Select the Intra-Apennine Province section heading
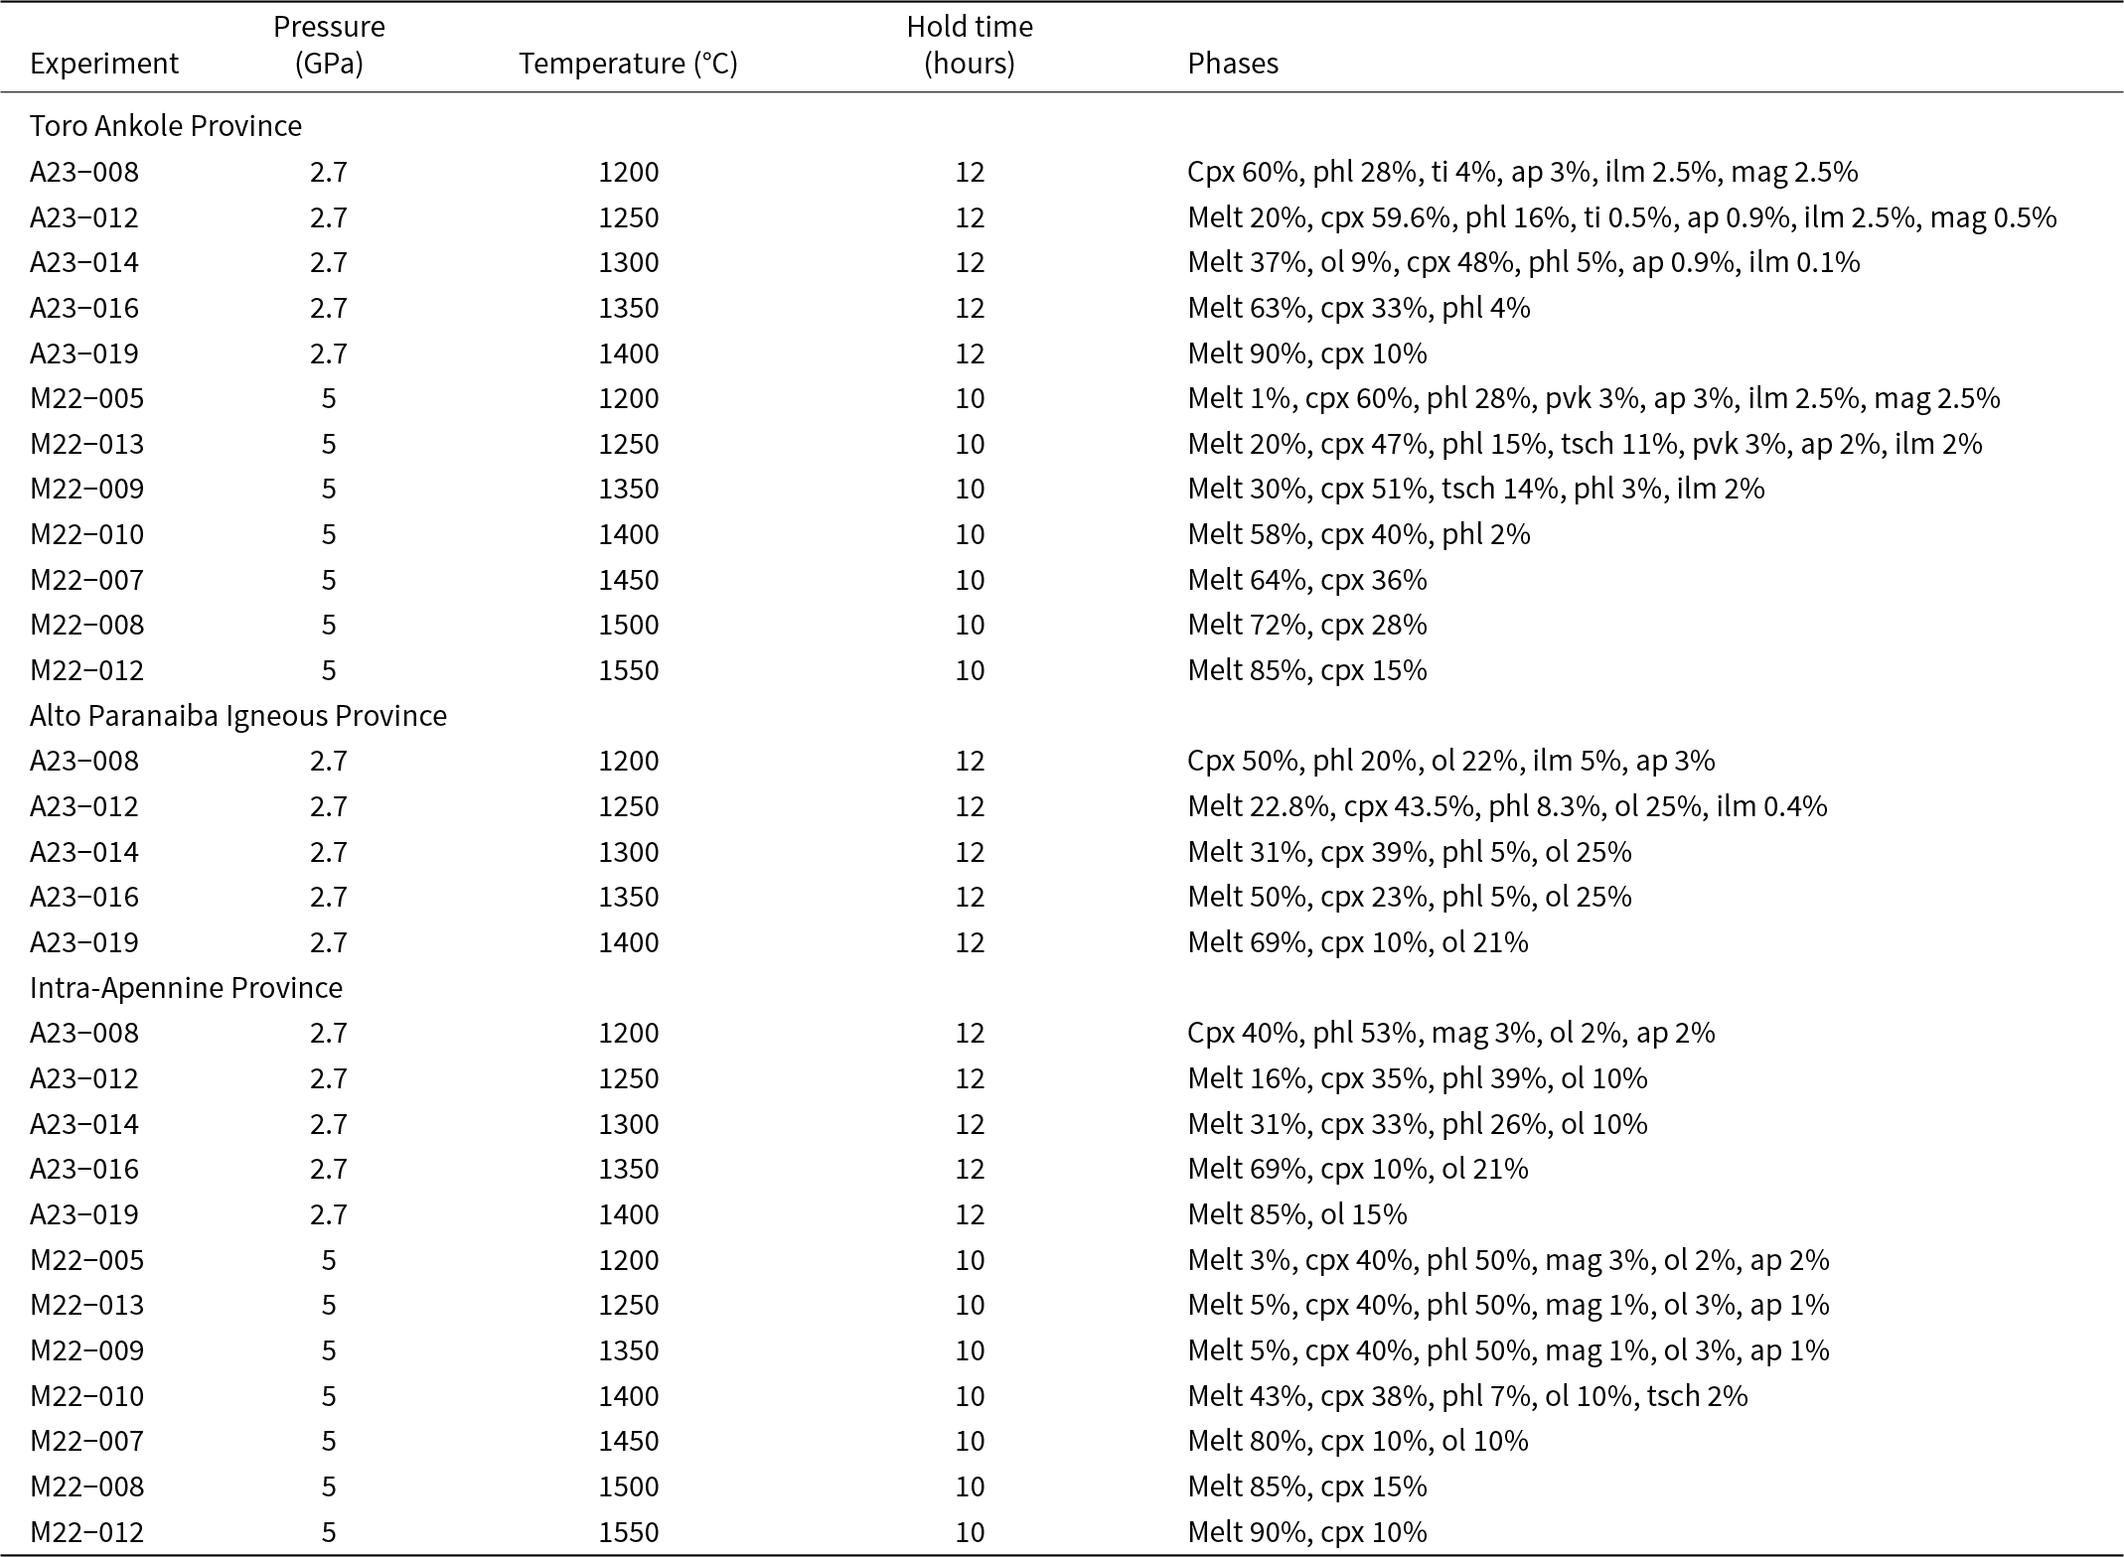This screenshot has width=2124, height=1557. 186,988
